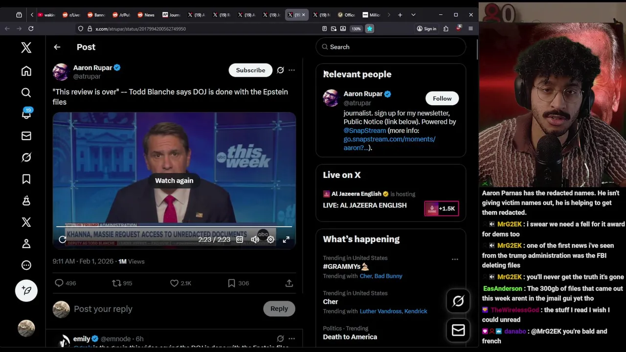
Task: Open Notifications bell with 19 badge
Action: tap(26, 114)
